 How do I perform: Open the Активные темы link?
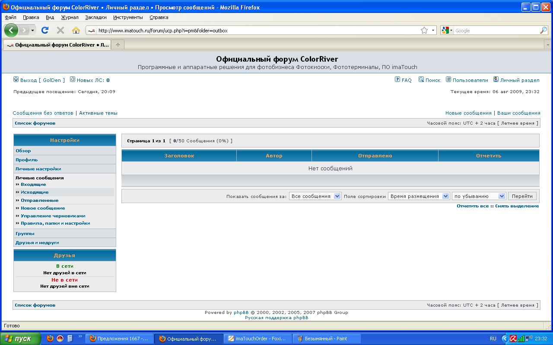pos(98,113)
